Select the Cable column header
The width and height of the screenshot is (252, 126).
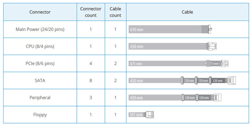pos(187,12)
